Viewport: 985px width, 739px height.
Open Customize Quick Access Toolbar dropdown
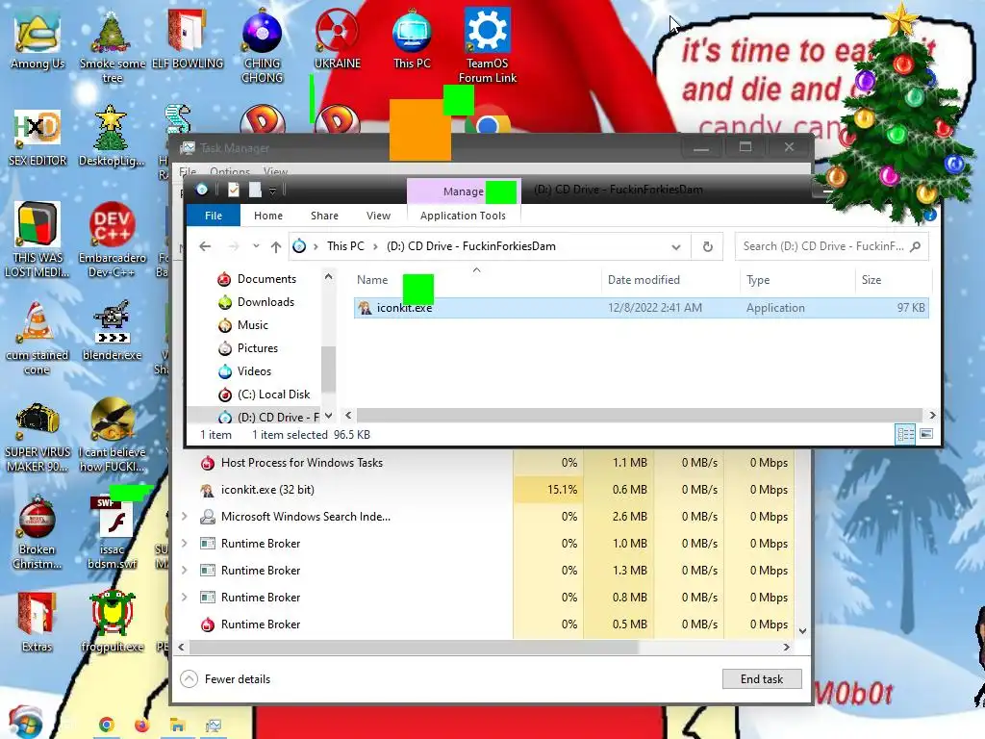[272, 191]
